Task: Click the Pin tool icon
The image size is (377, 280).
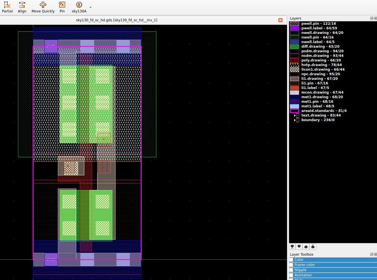Action: [62, 7]
